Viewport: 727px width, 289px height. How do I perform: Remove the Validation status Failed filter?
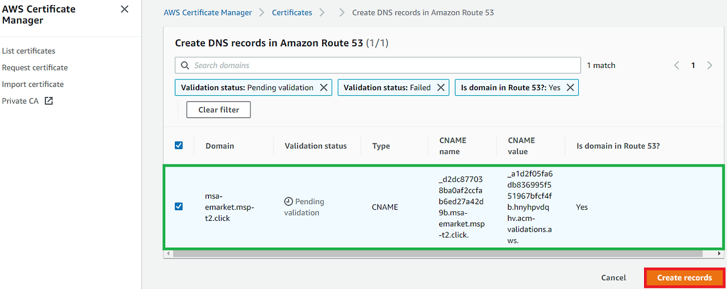tap(441, 88)
